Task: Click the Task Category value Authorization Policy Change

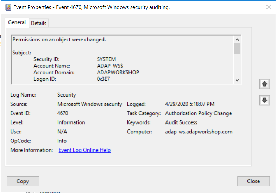Action: 198,113
